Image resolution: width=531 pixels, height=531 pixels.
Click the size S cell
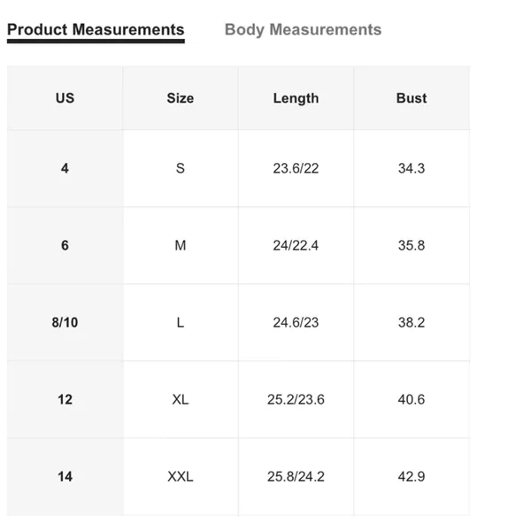pyautogui.click(x=181, y=168)
